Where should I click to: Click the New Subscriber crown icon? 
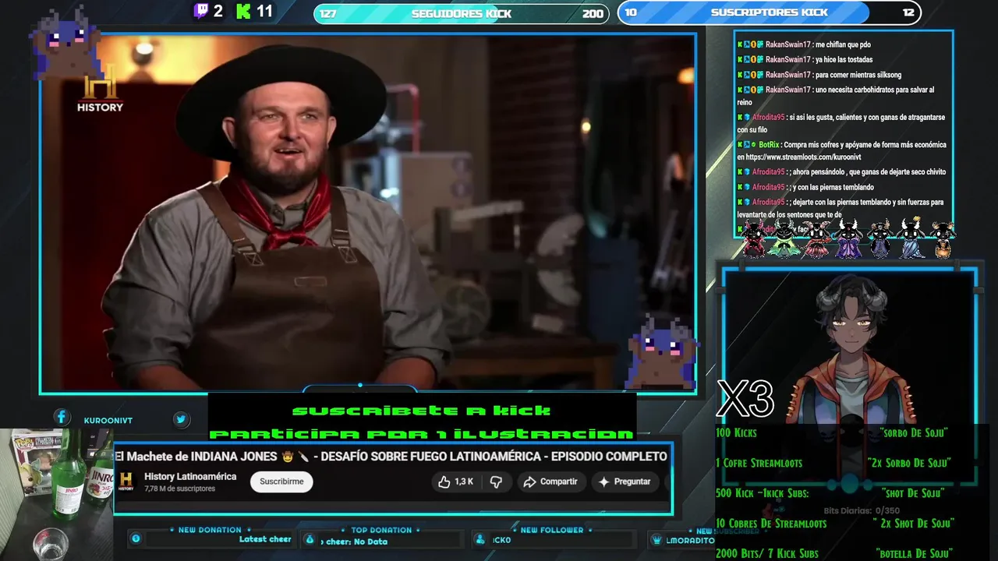[656, 540]
